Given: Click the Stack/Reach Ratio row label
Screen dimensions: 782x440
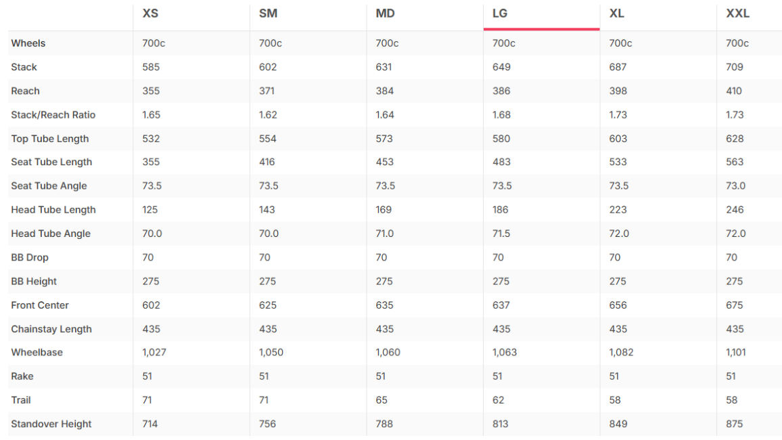Looking at the screenshot, I should coord(53,115).
